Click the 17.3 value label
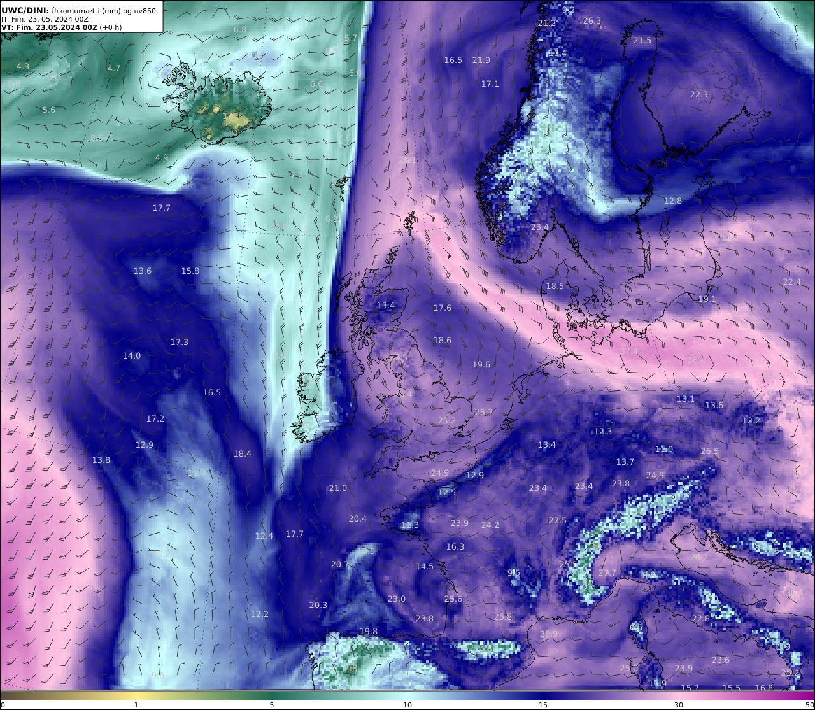The width and height of the screenshot is (815, 710). [180, 342]
